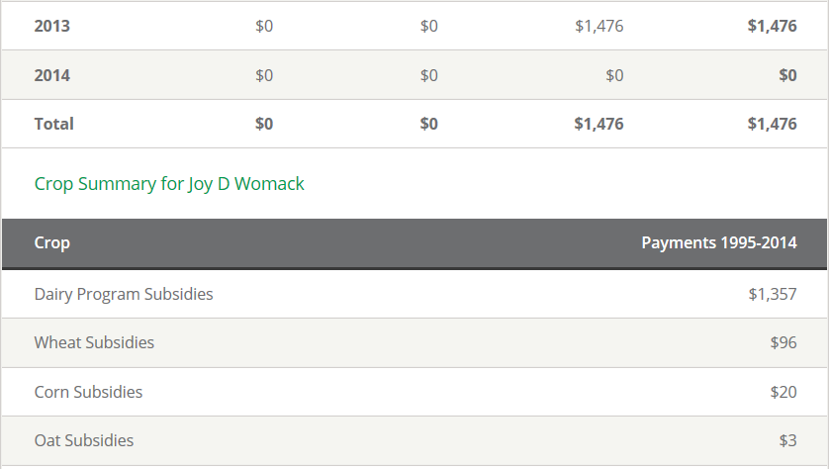
Task: Click the Dairy Program Subsidies entry
Action: pyautogui.click(x=124, y=294)
